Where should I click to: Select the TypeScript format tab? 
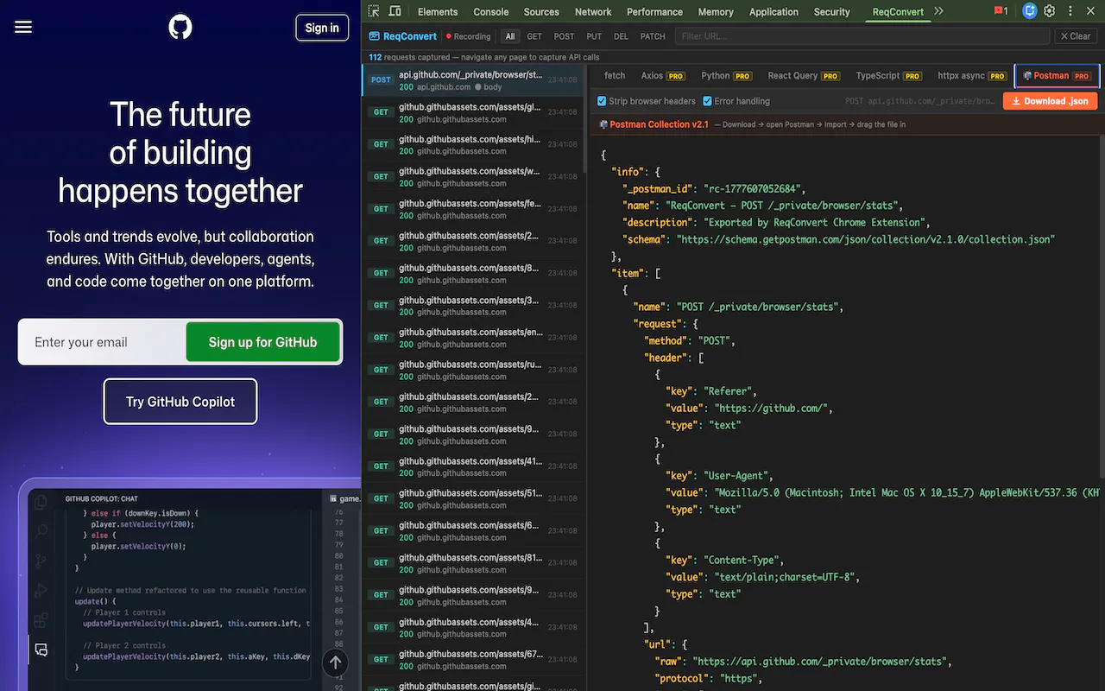[x=889, y=76]
